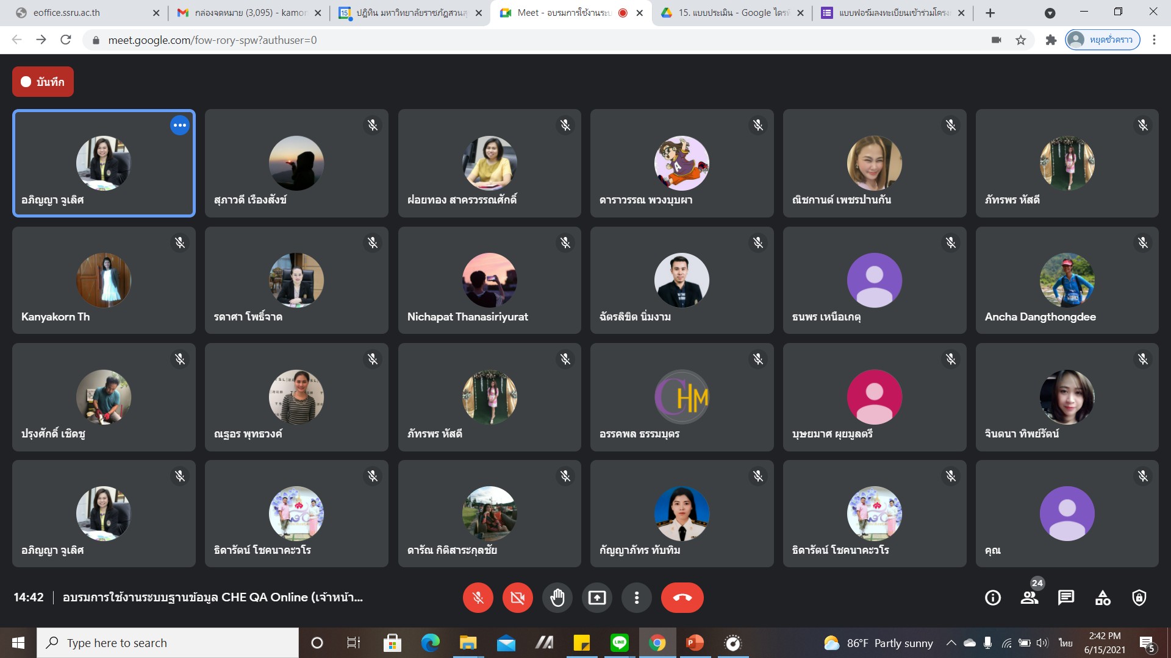Turn on the camera in the call bar
The height and width of the screenshot is (658, 1171).
tap(517, 598)
